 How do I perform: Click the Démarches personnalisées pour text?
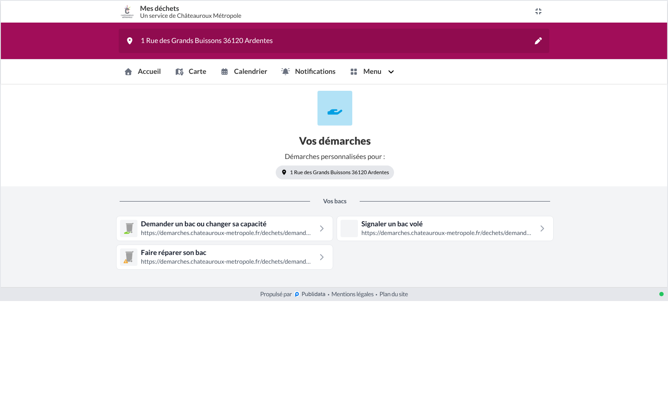(x=335, y=156)
